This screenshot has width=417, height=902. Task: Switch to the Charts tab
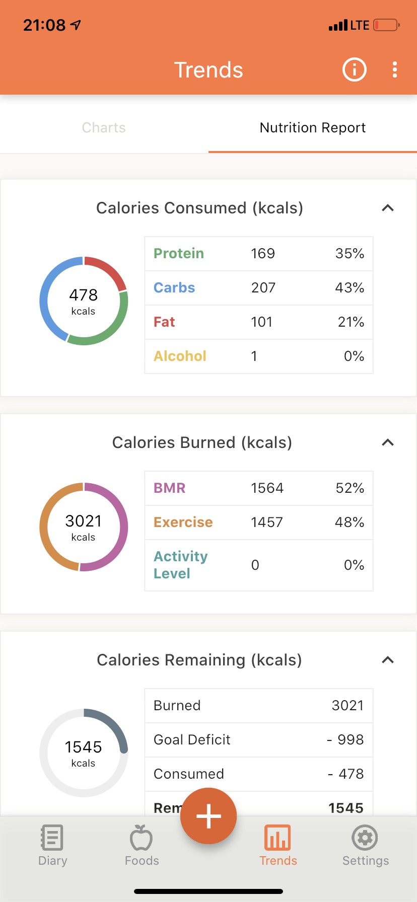pos(104,128)
